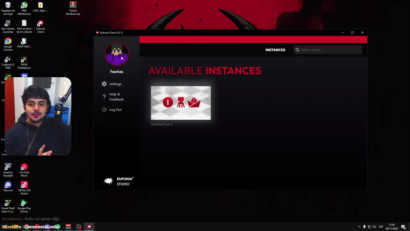Switch to the INSTANCES tab
410x231 pixels.
point(275,50)
